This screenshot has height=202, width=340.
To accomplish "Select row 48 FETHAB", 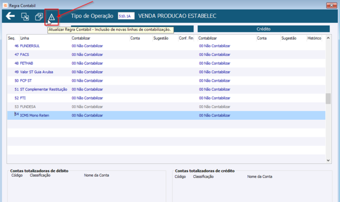I will (166, 63).
